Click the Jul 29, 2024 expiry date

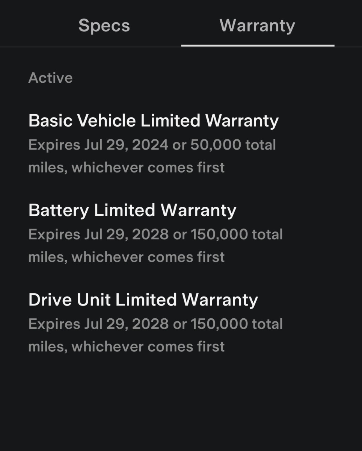(126, 145)
